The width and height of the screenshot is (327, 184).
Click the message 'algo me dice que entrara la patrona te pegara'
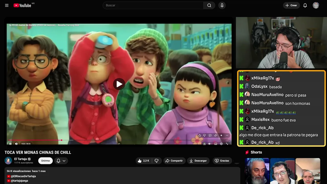tap(279, 135)
